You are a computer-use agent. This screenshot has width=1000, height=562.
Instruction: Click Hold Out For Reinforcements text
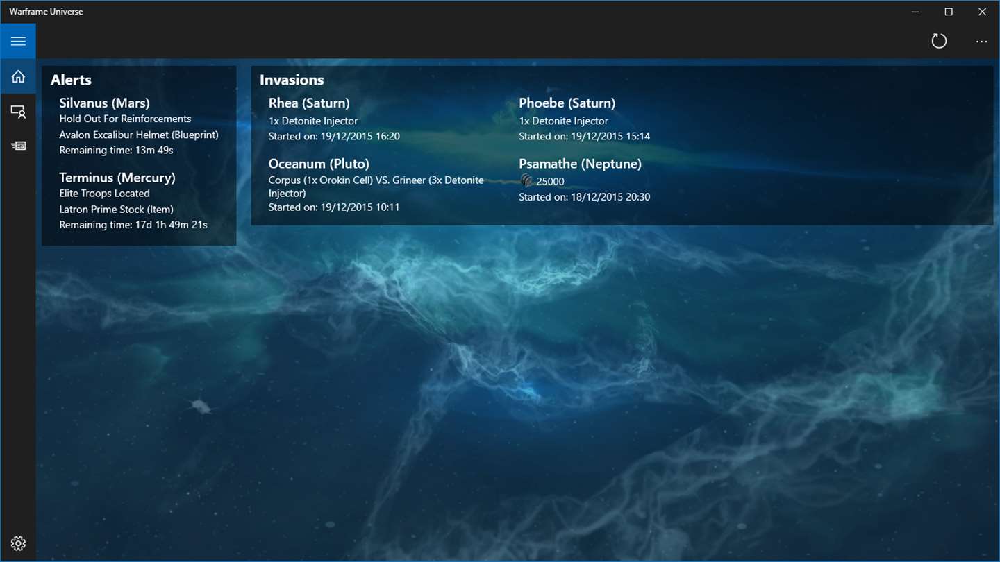[125, 119]
